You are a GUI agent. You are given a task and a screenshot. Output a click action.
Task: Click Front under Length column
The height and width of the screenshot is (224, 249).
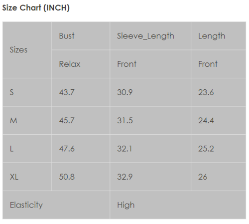pyautogui.click(x=219, y=64)
